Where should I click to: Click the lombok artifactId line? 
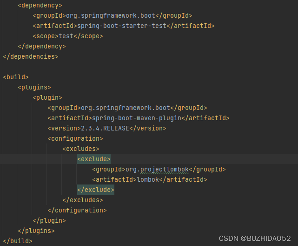(150, 180)
